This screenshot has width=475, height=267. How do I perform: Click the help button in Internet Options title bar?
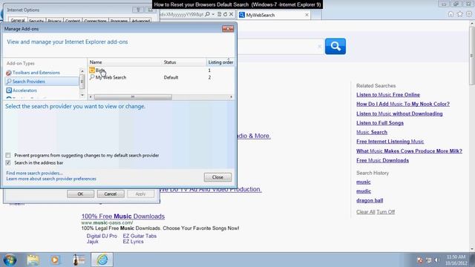138,10
